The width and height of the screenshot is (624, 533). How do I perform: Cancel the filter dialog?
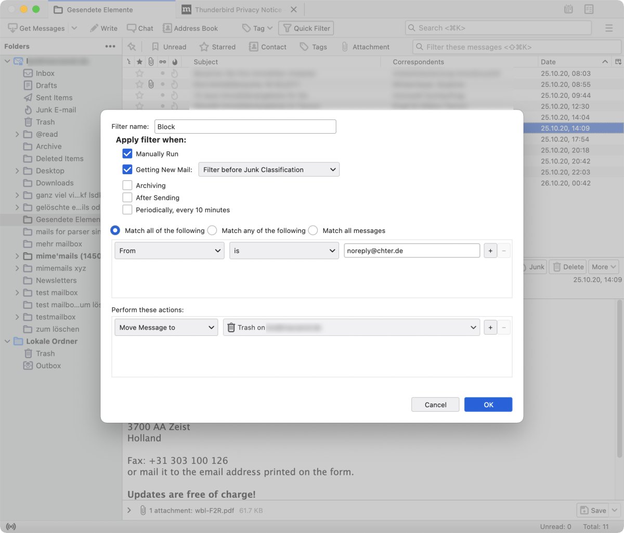[x=435, y=405]
